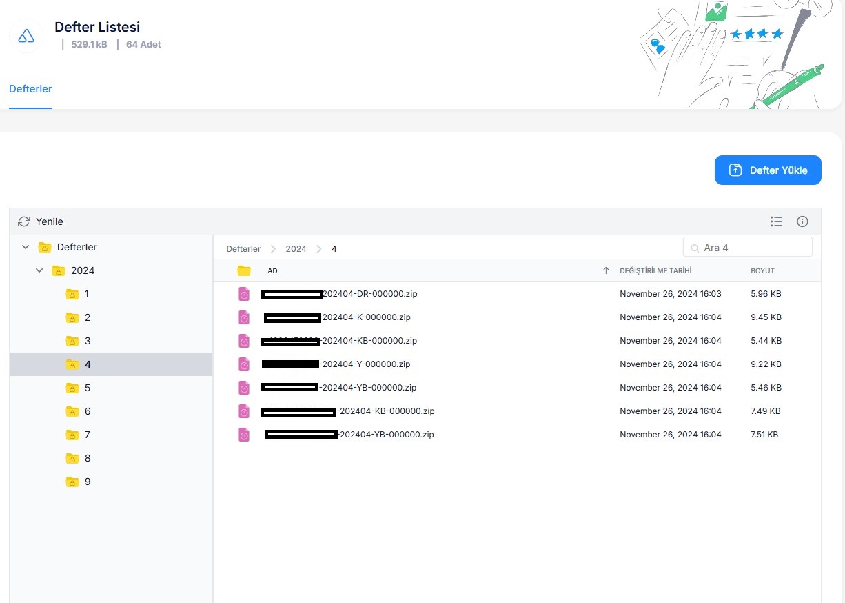Viewport: 845px width, 603px height.
Task: Click folder icon in AD column header
Action: (x=244, y=270)
